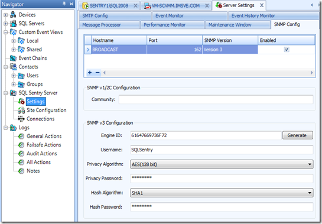Screen dimensions: 322x224
Task: Remove the selected SNMP host row
Action: pyautogui.click(x=97, y=73)
